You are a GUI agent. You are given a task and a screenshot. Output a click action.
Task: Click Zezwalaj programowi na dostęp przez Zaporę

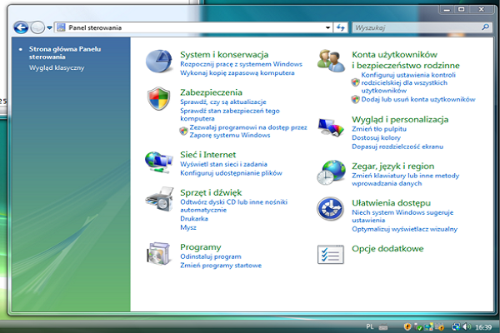(x=248, y=132)
